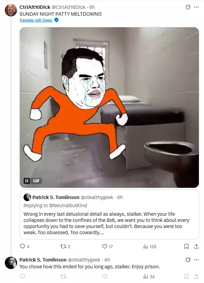Repost the Enjoy prison reply
The image size is (204, 283).
(63, 276)
